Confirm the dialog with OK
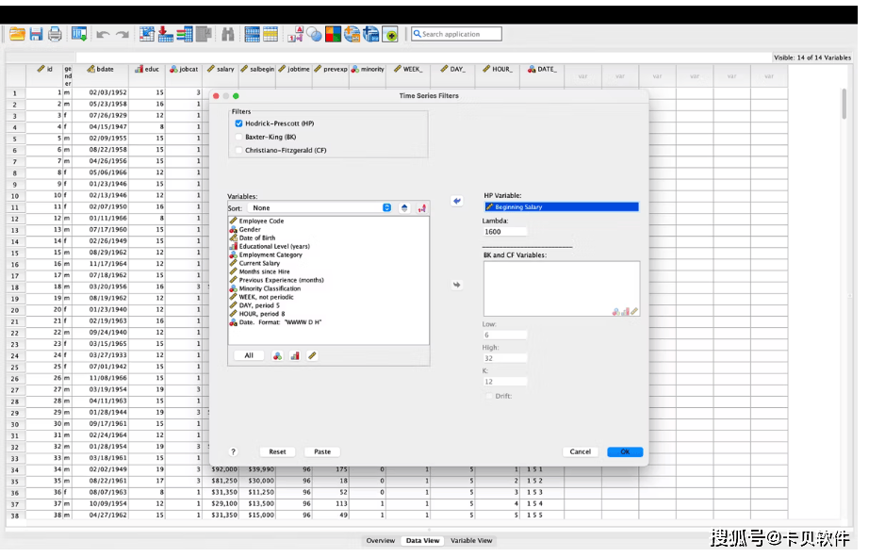869x557 pixels. (625, 451)
